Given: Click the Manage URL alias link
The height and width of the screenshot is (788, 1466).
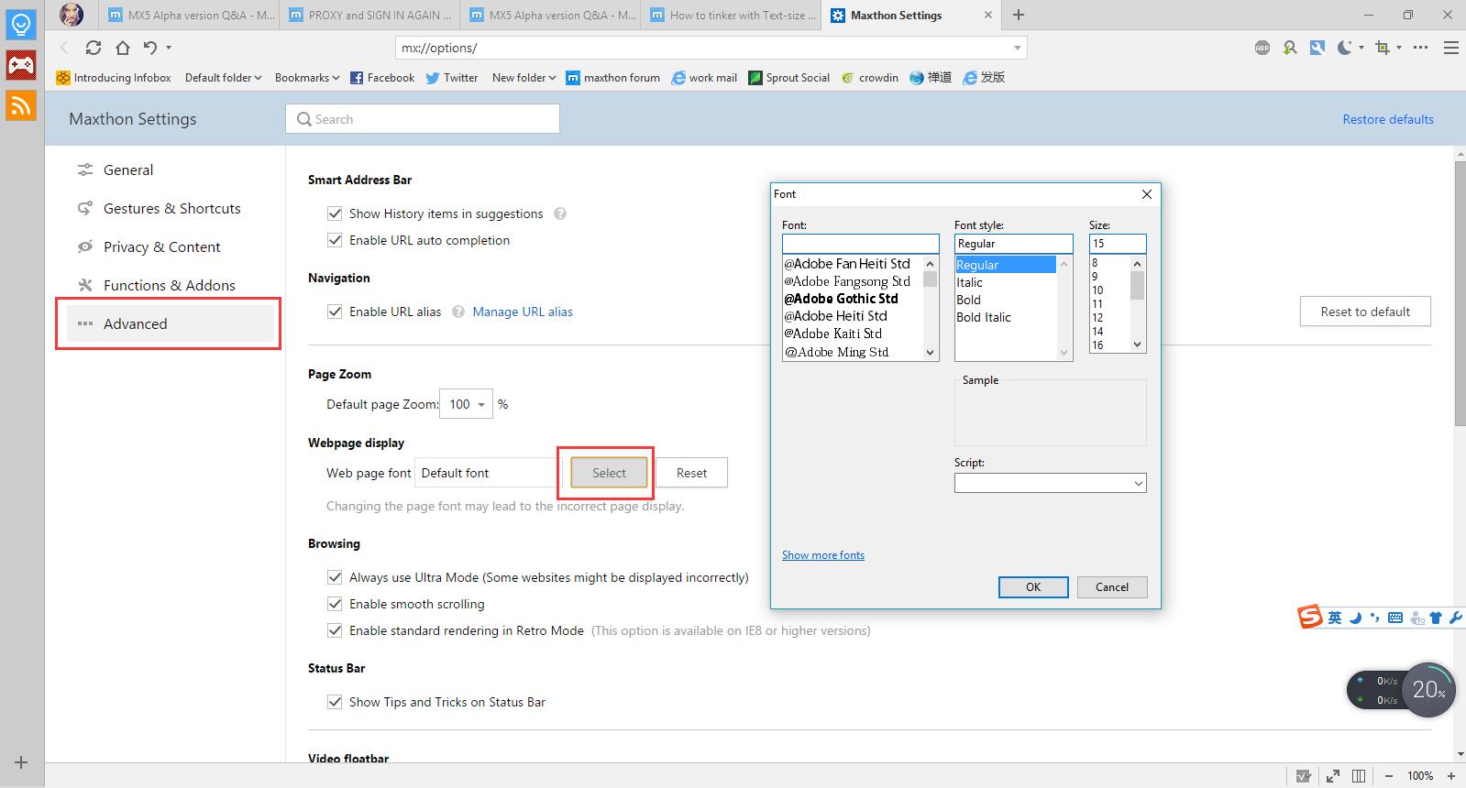Looking at the screenshot, I should tap(523, 312).
